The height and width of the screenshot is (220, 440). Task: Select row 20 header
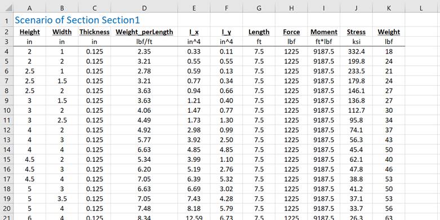[x=7, y=209]
